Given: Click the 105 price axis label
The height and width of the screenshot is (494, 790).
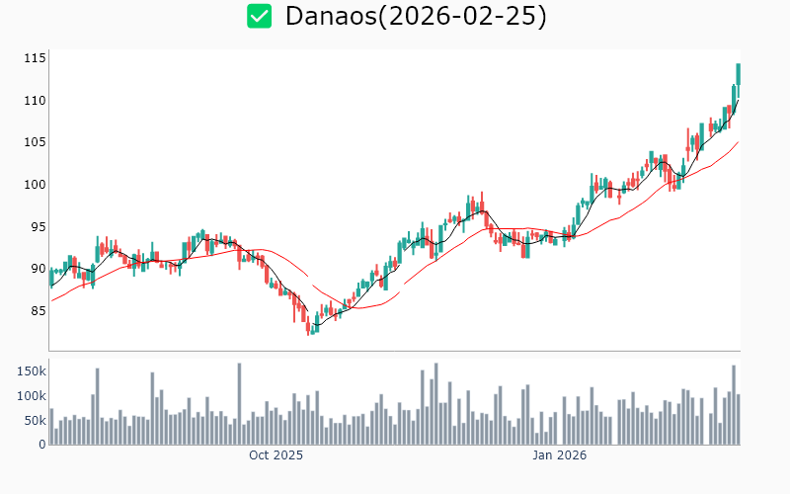Looking at the screenshot, I should 36,142.
